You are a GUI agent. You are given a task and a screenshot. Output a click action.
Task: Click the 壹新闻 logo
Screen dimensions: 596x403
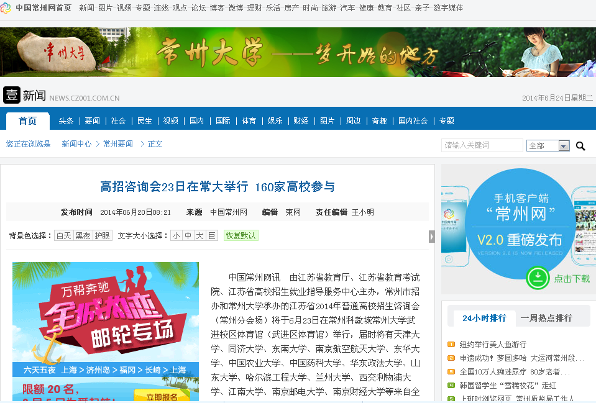point(25,95)
